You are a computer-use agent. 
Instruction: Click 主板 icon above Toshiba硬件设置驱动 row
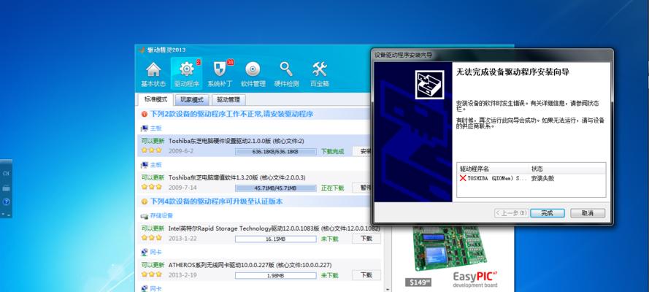tap(145, 128)
